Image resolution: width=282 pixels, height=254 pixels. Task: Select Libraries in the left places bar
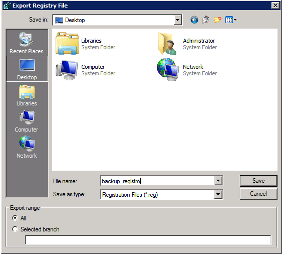27,95
